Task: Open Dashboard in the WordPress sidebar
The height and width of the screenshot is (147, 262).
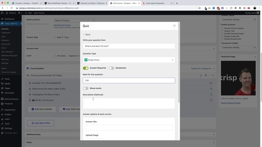Action: pyautogui.click(x=9, y=19)
